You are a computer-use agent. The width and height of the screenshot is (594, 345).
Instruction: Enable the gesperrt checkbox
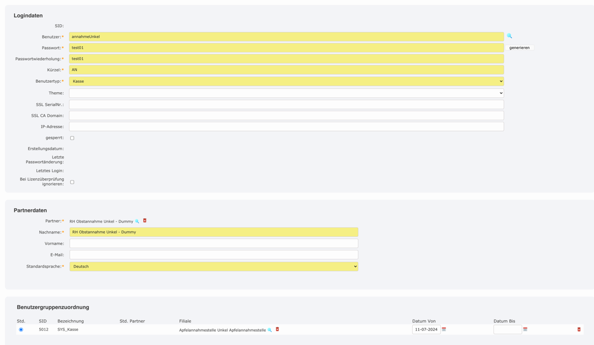(x=72, y=137)
